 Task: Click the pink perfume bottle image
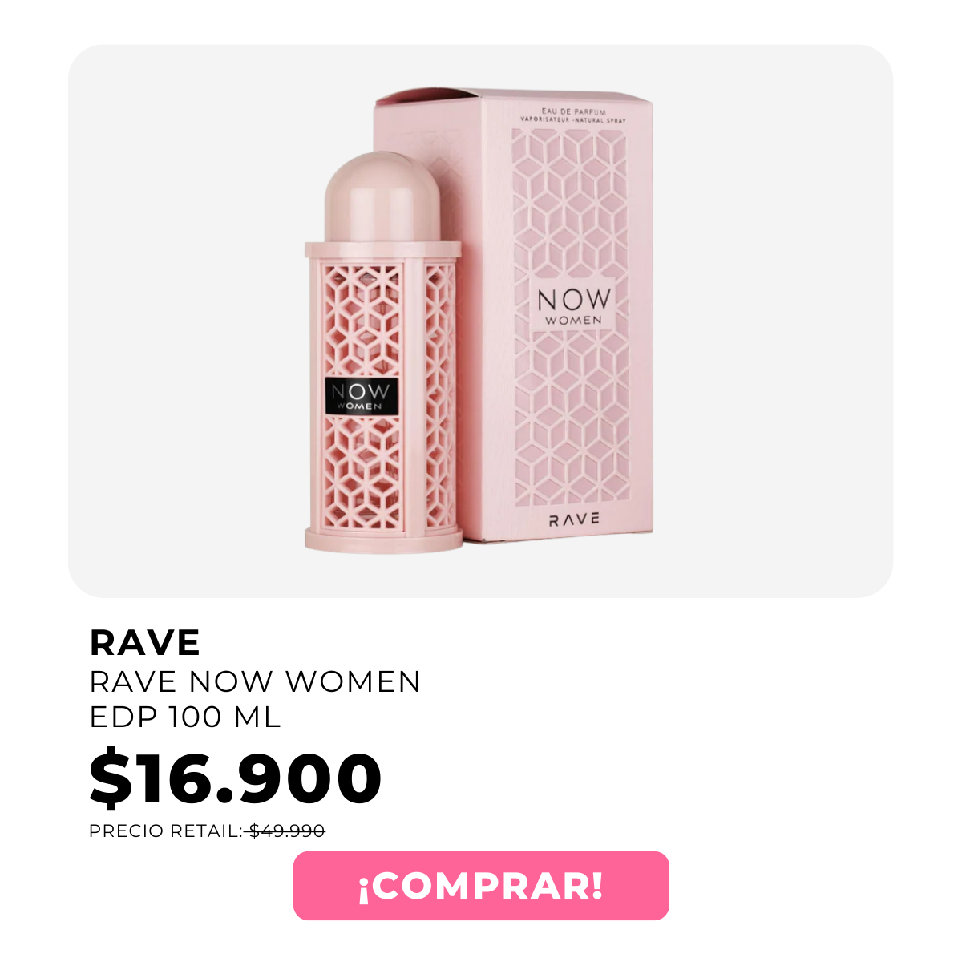pyautogui.click(x=383, y=351)
